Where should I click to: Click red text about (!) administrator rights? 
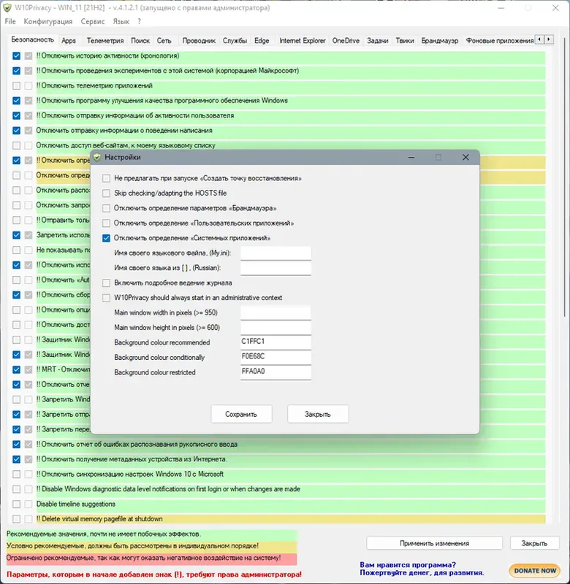pos(154,575)
